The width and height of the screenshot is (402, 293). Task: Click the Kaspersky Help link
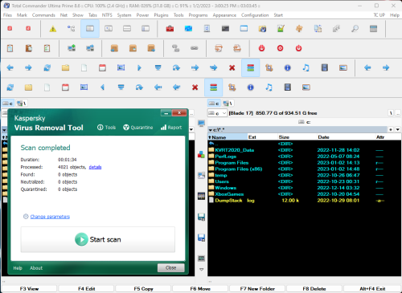click(x=18, y=268)
